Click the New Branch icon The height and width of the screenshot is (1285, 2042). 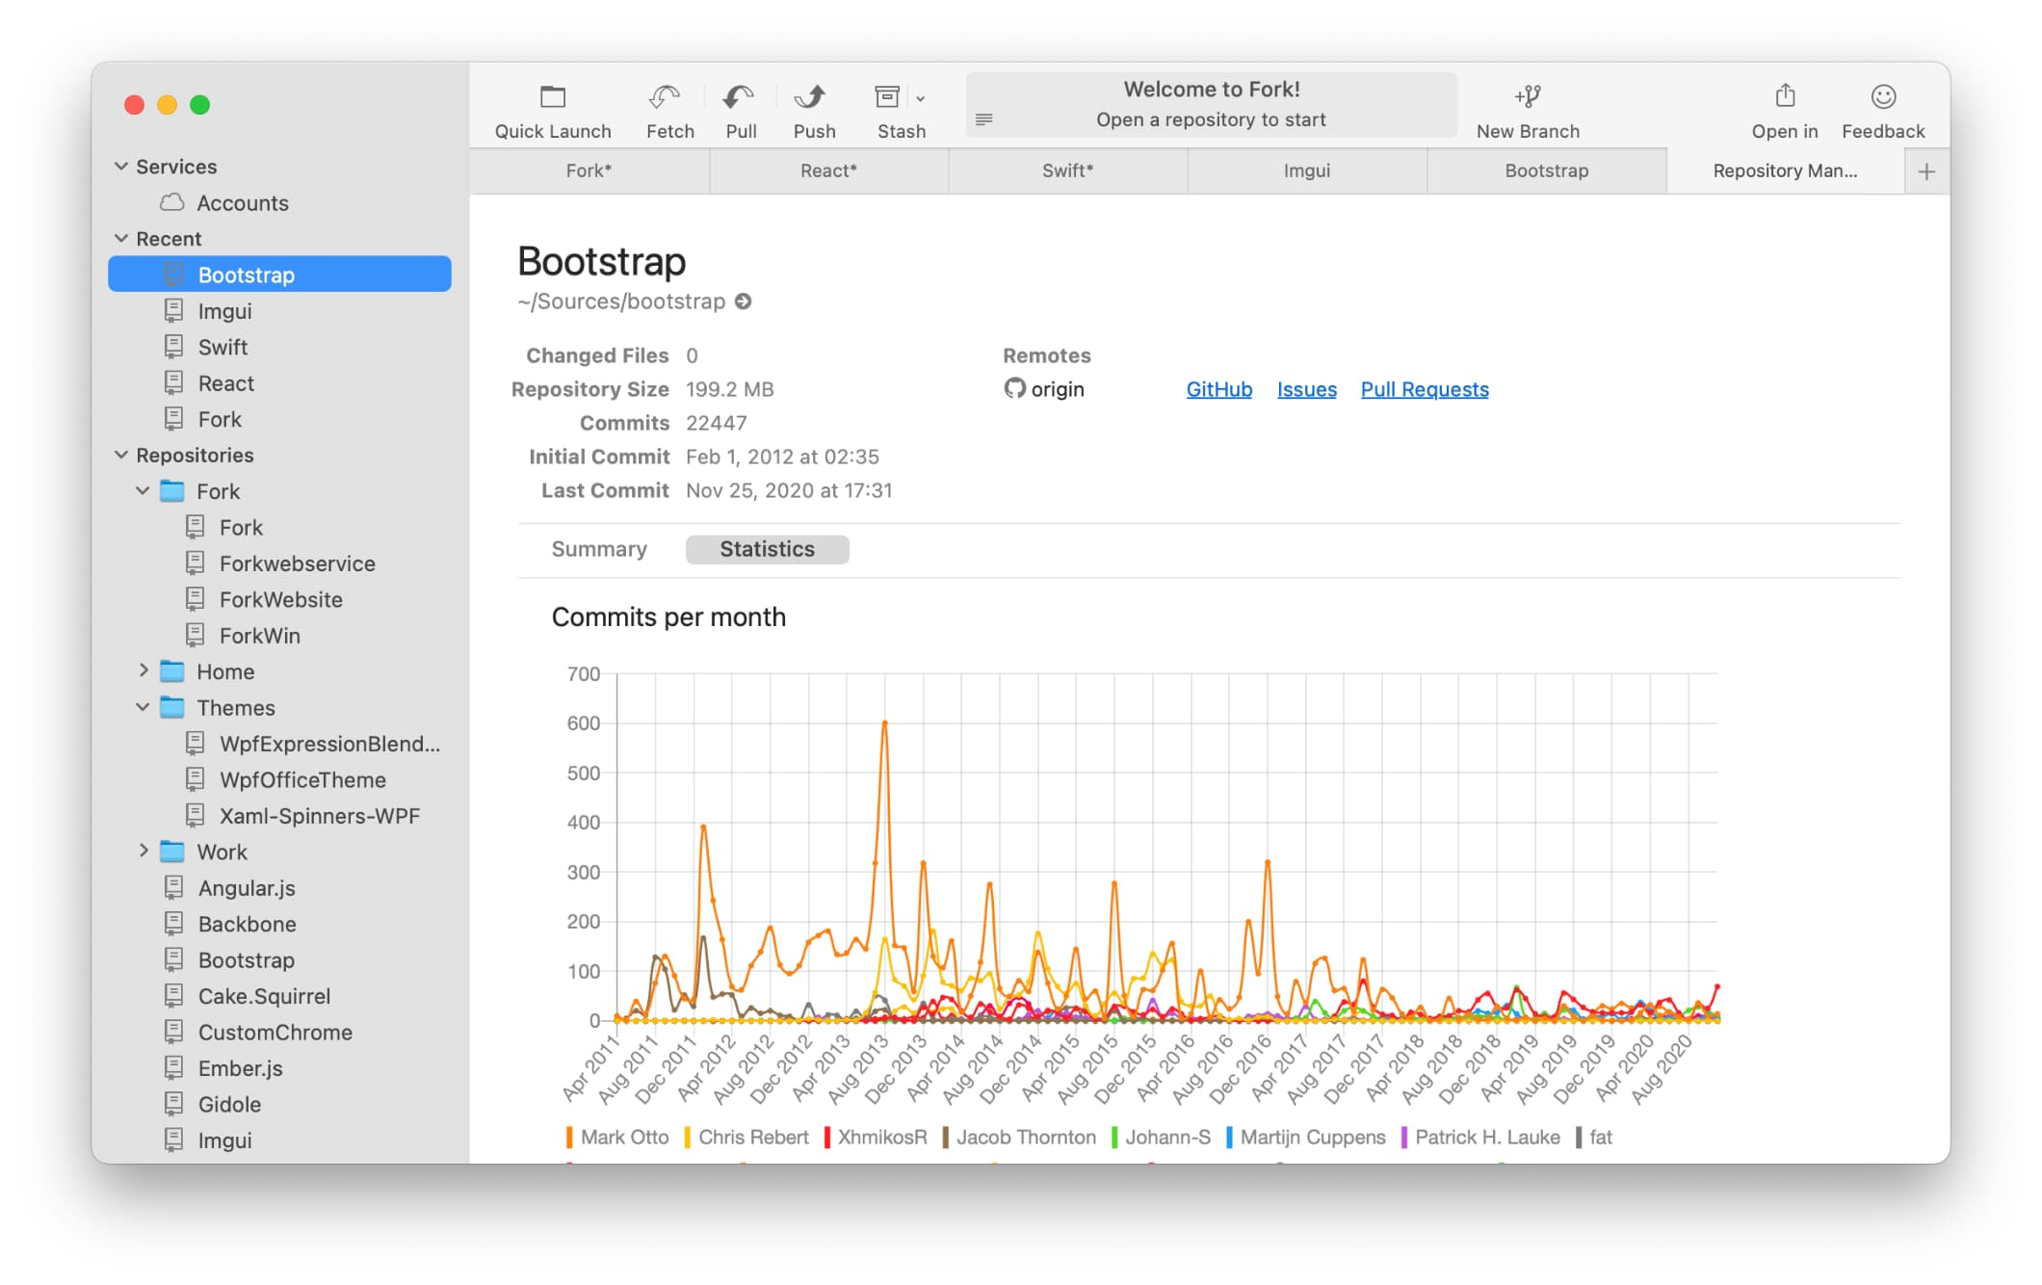pos(1528,96)
